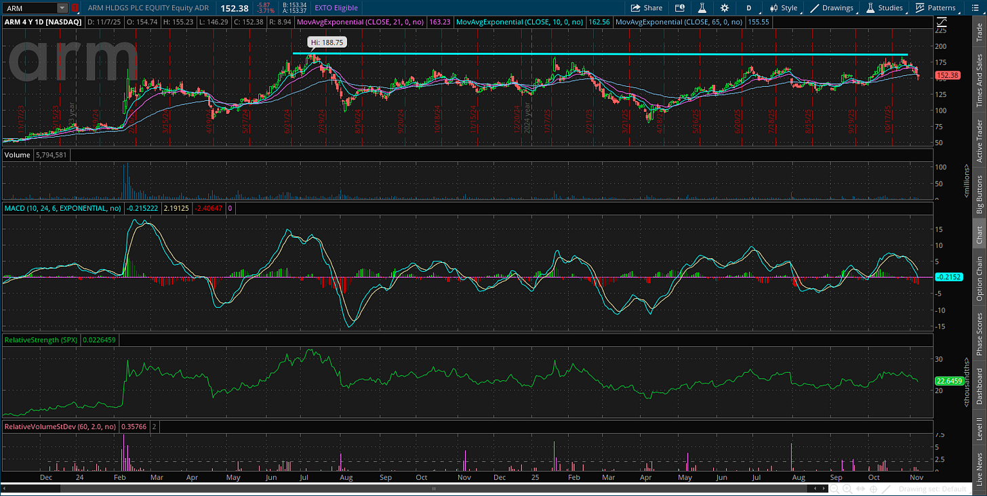The image size is (987, 496).
Task: Click the MACD value 2.19125 readout
Action: [178, 209]
